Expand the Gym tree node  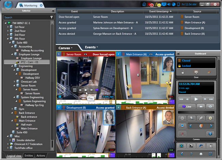tap(12, 109)
